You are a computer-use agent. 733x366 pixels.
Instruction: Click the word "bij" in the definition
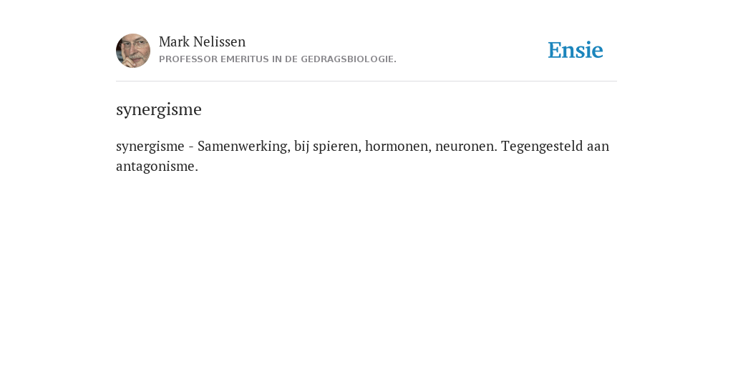(301, 147)
